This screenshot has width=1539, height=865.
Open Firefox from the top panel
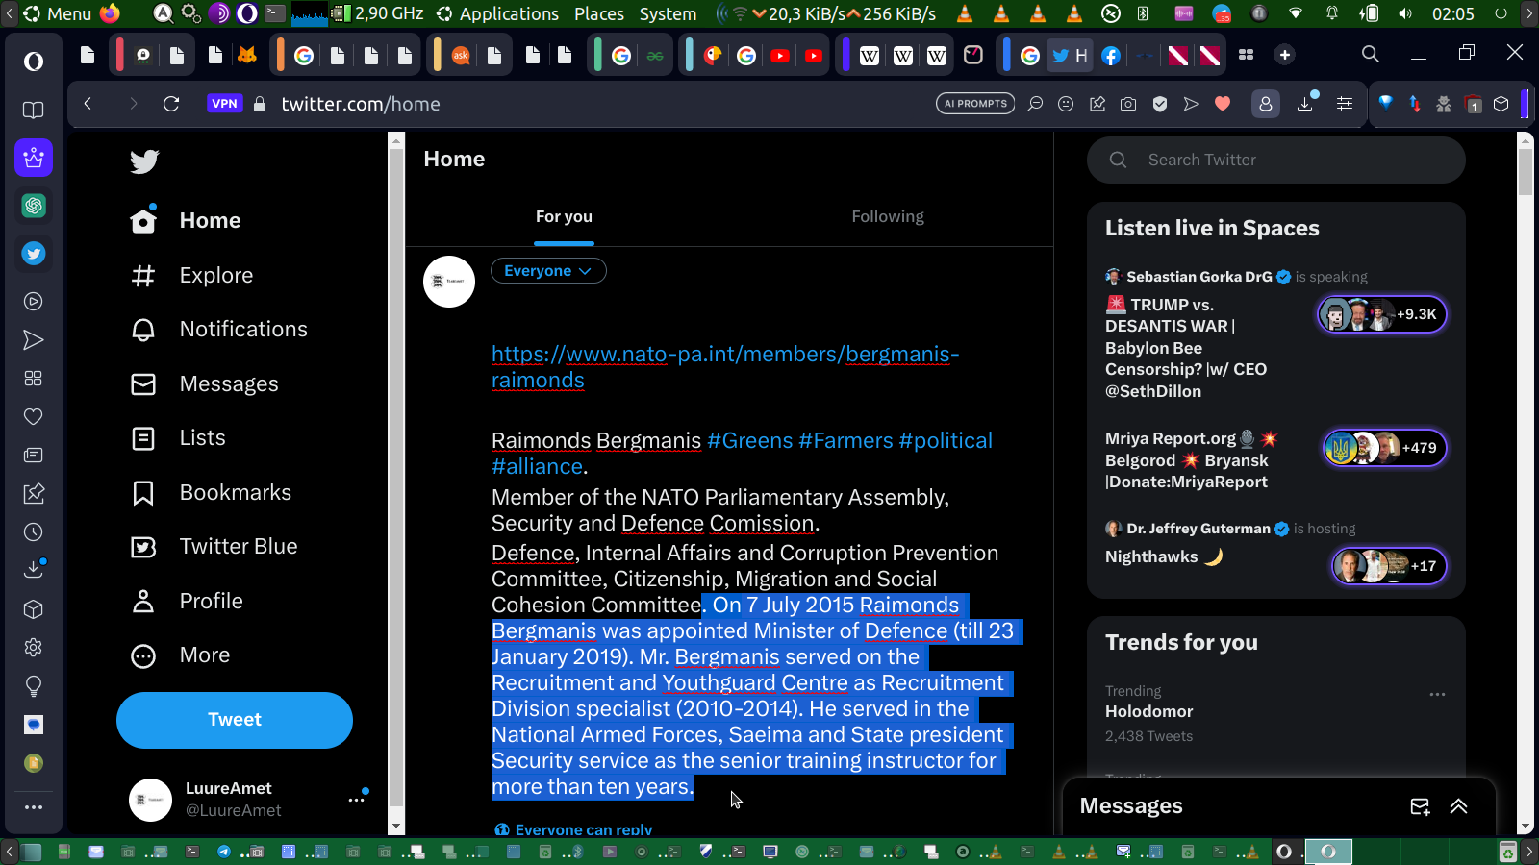click(111, 13)
